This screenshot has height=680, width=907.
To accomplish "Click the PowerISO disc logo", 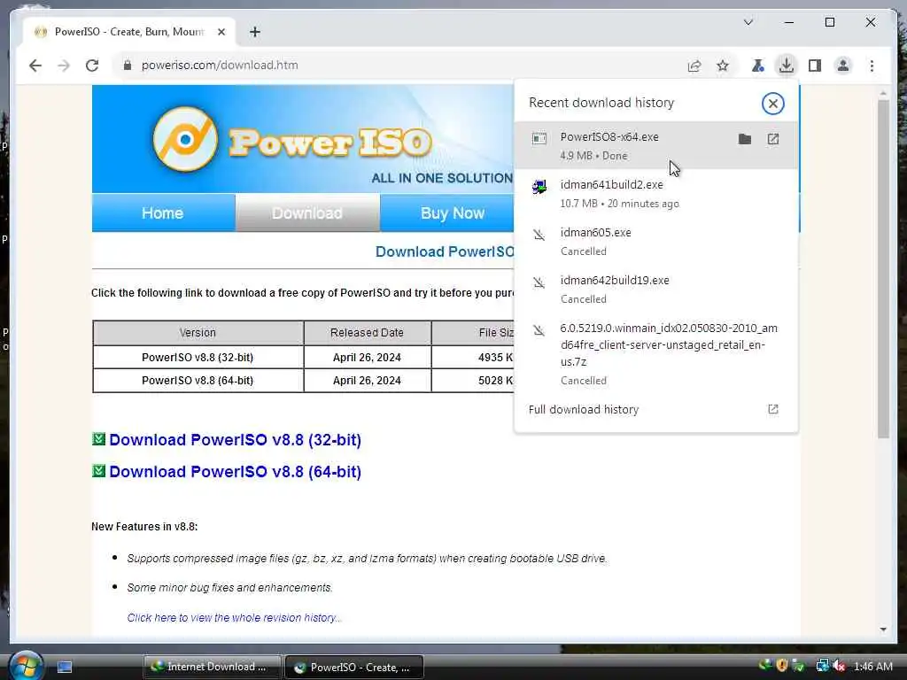I will (x=185, y=139).
